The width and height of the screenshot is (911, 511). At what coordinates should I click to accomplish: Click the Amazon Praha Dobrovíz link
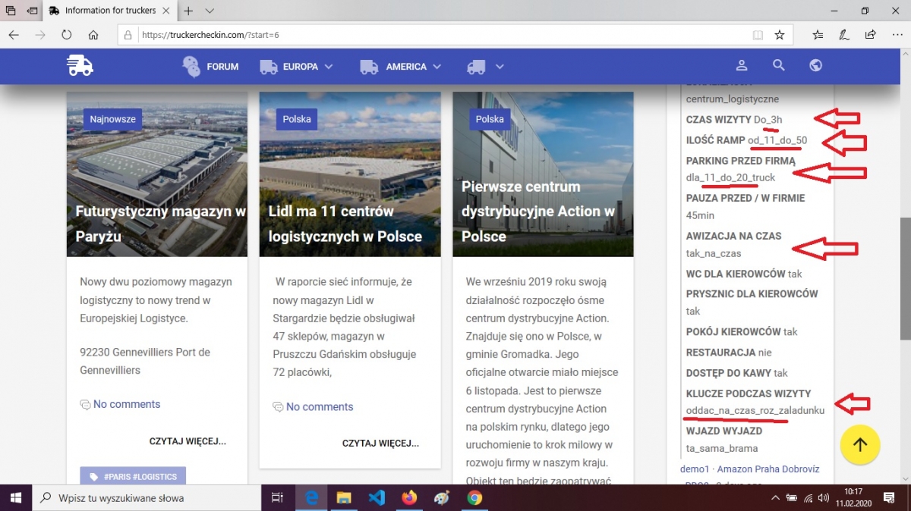click(x=768, y=469)
